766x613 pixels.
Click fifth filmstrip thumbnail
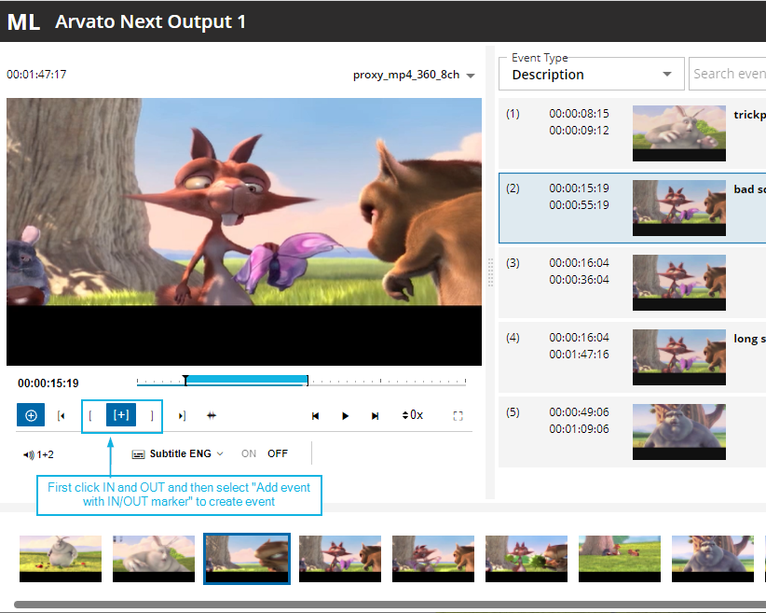coord(433,559)
